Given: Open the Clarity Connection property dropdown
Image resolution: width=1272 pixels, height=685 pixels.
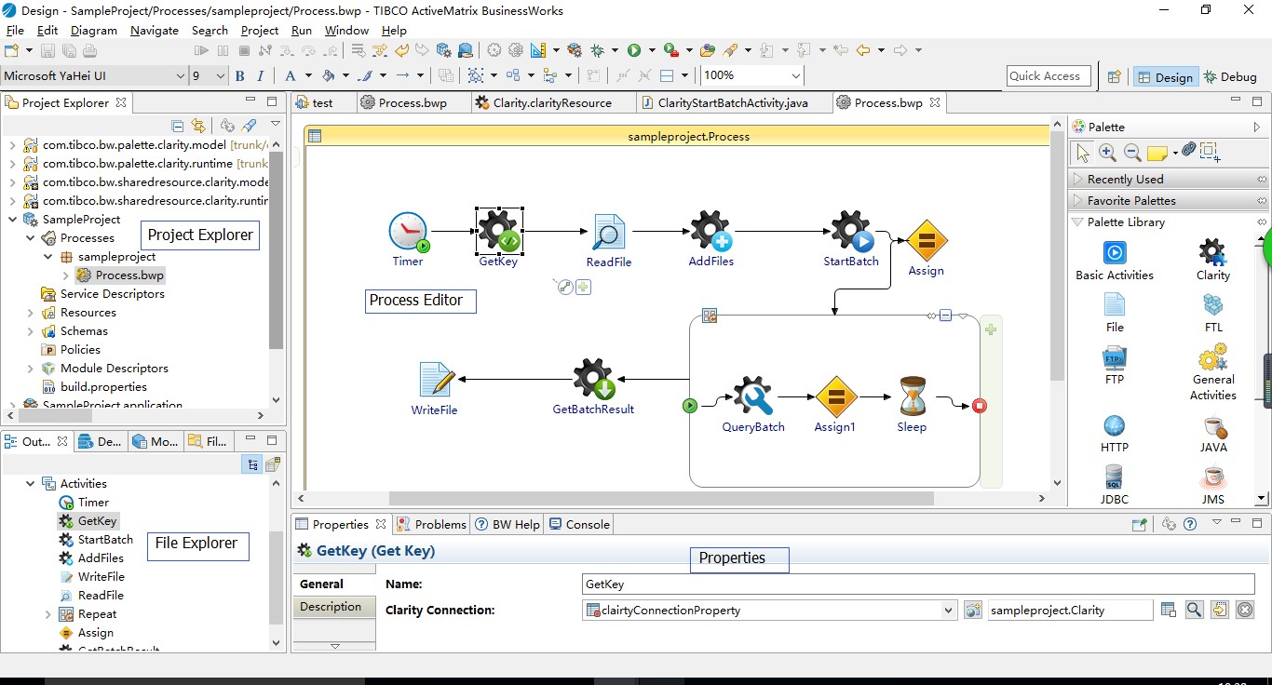Looking at the screenshot, I should (948, 610).
